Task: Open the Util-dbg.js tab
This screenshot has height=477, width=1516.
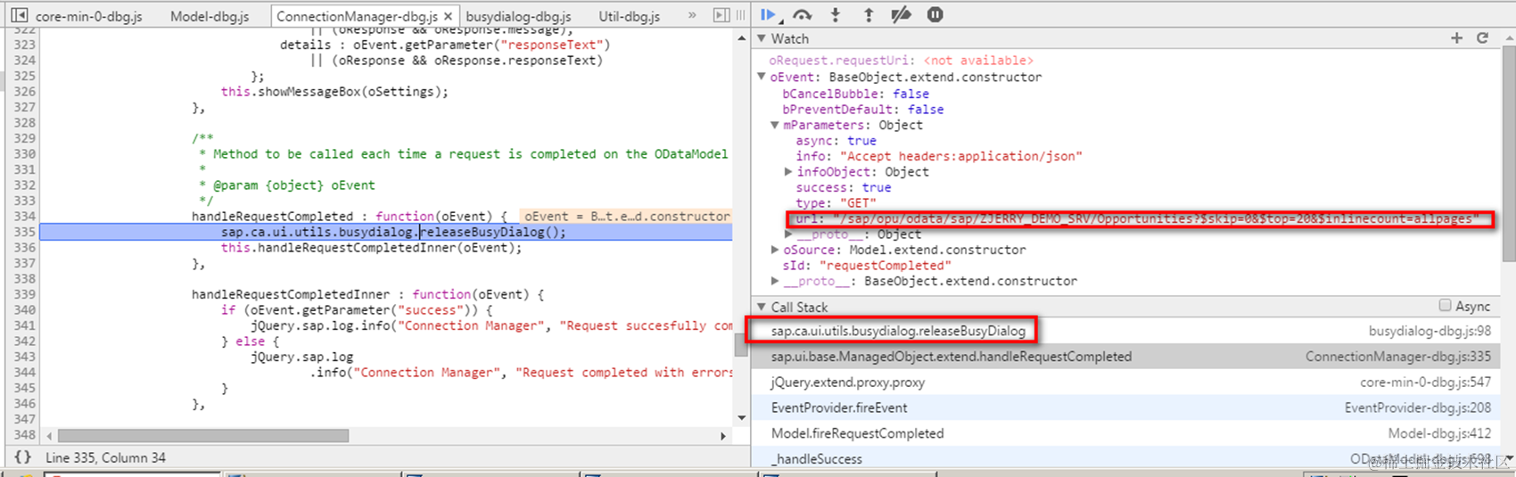Action: (630, 16)
